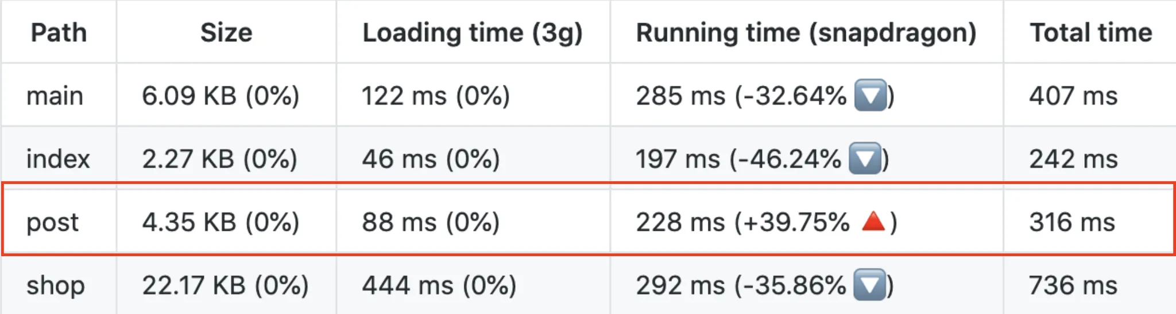This screenshot has height=314, width=1176.
Task: Click the down arrow icon in main row
Action: [x=871, y=96]
